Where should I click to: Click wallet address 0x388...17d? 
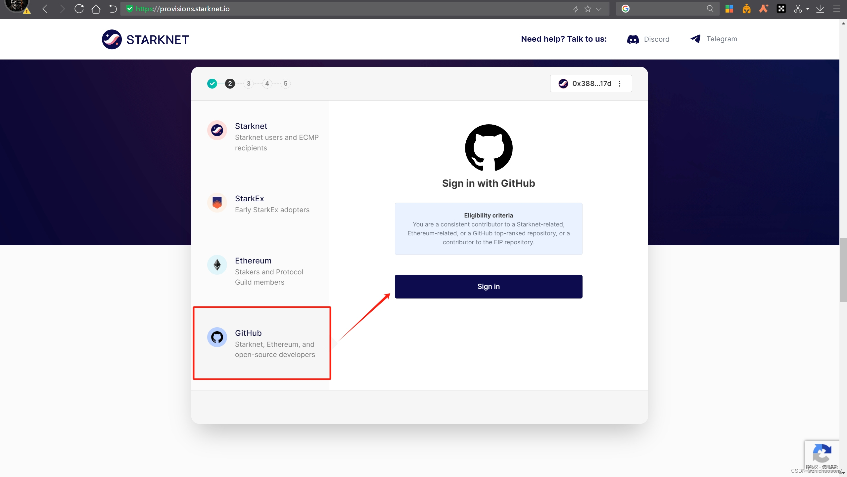point(591,84)
